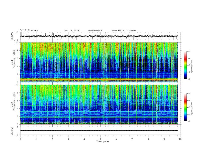Click the ch.1 PSD color scale bar
Image resolution: width=203 pixels, height=156 pixels.
185,65
